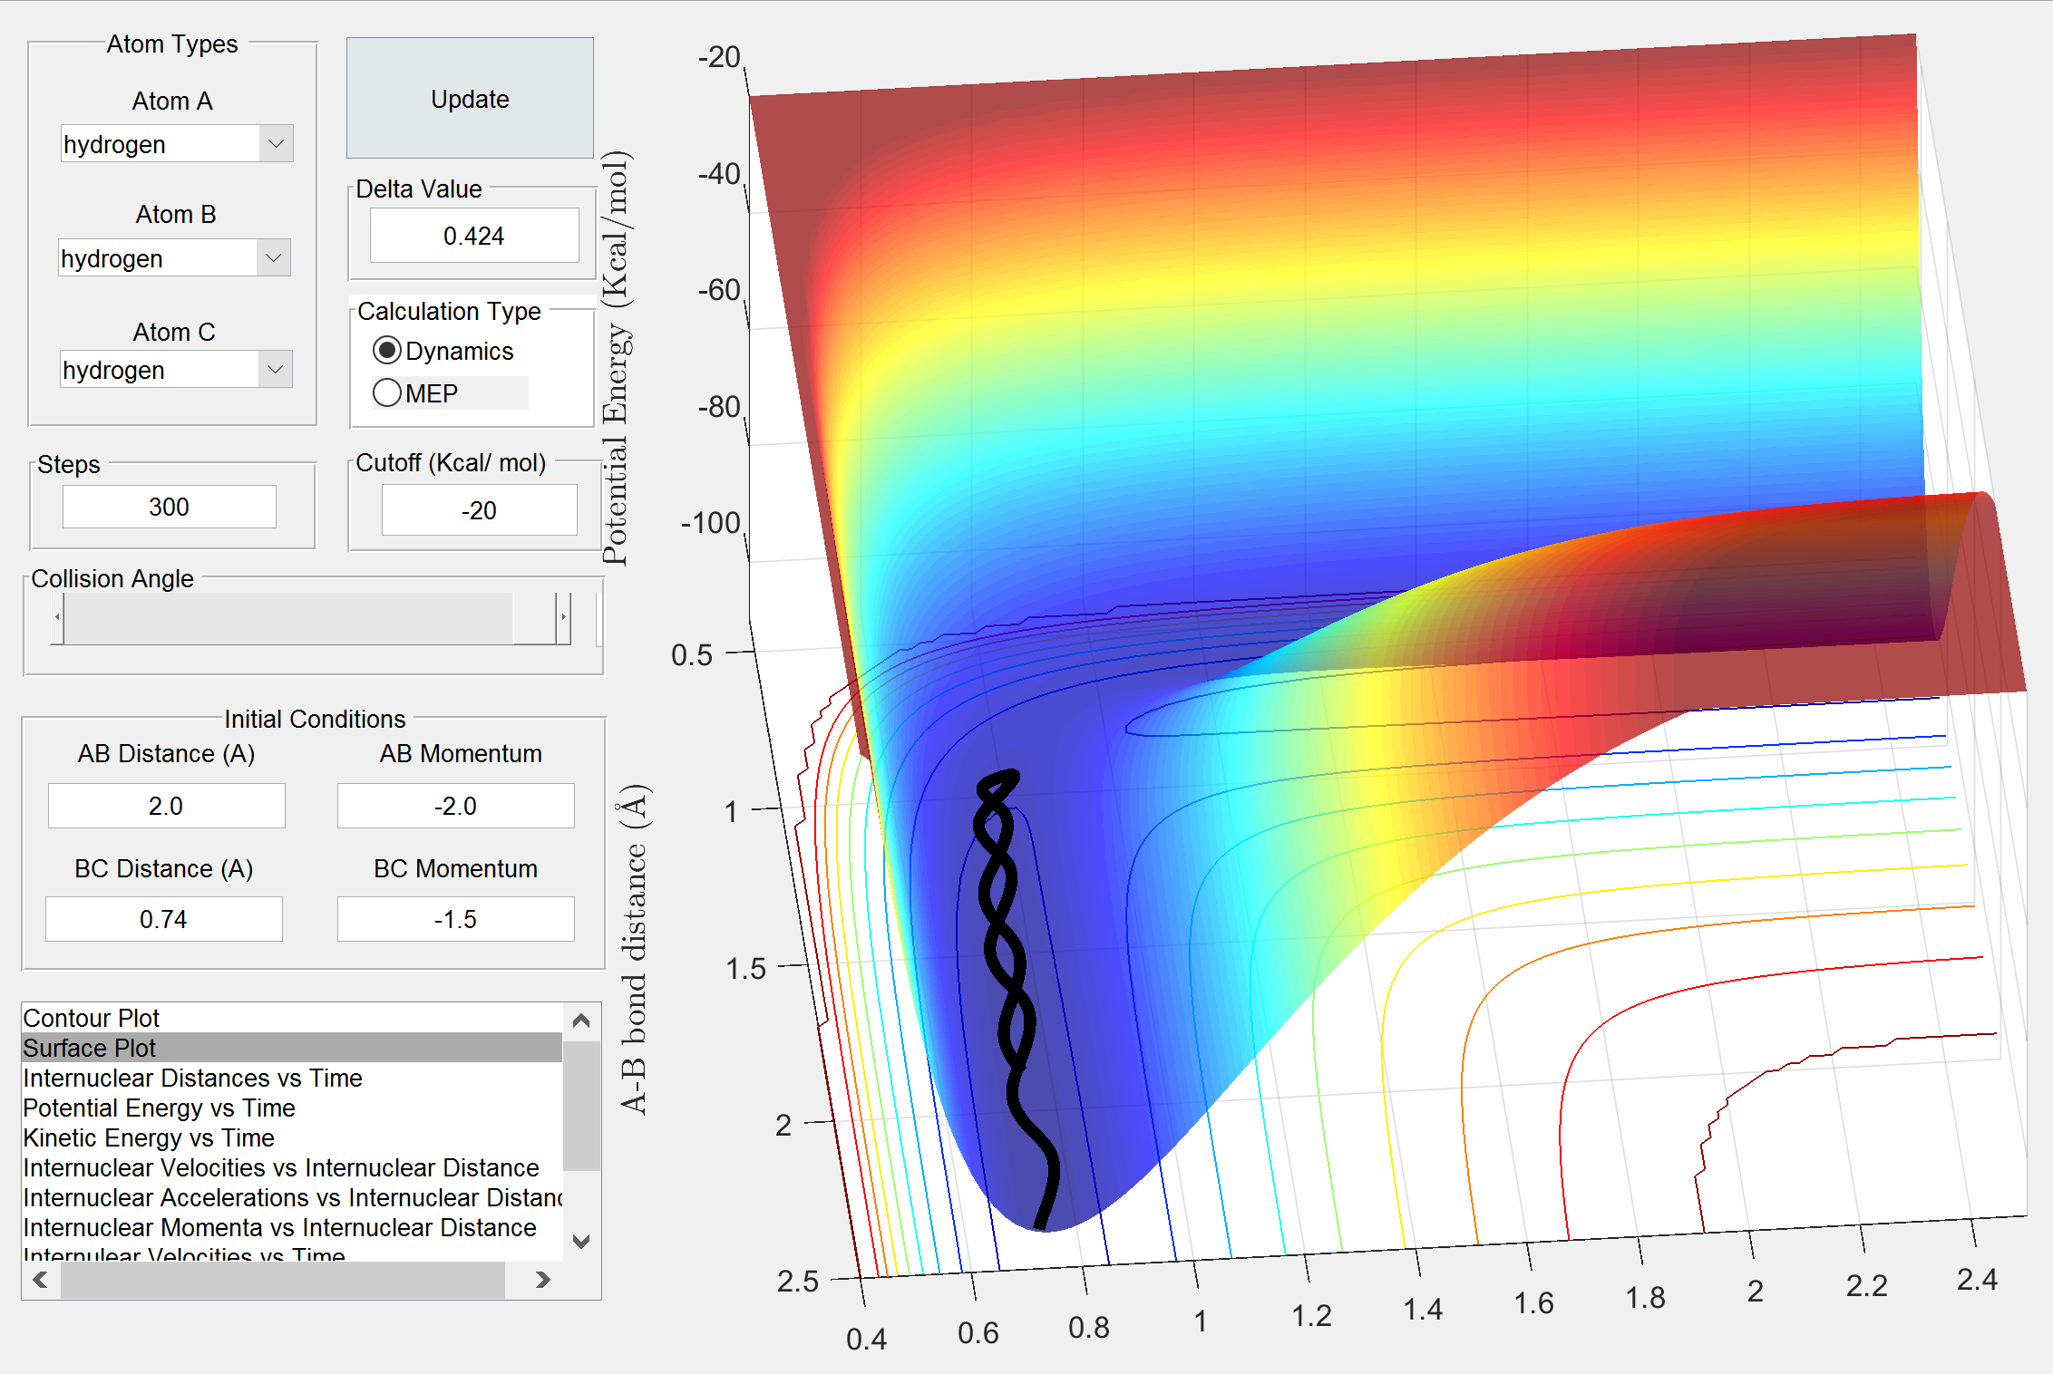Choose Internuclear Distances vs Time

pyautogui.click(x=192, y=1078)
